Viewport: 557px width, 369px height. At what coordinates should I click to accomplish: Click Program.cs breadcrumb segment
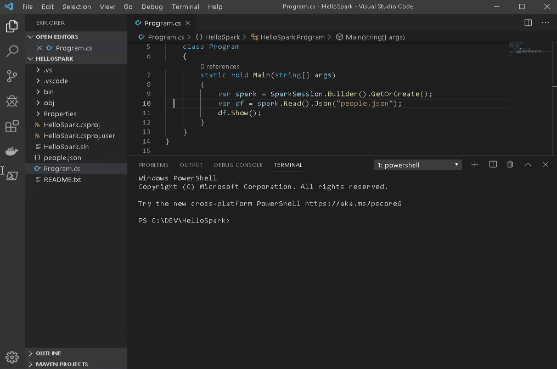(x=166, y=37)
